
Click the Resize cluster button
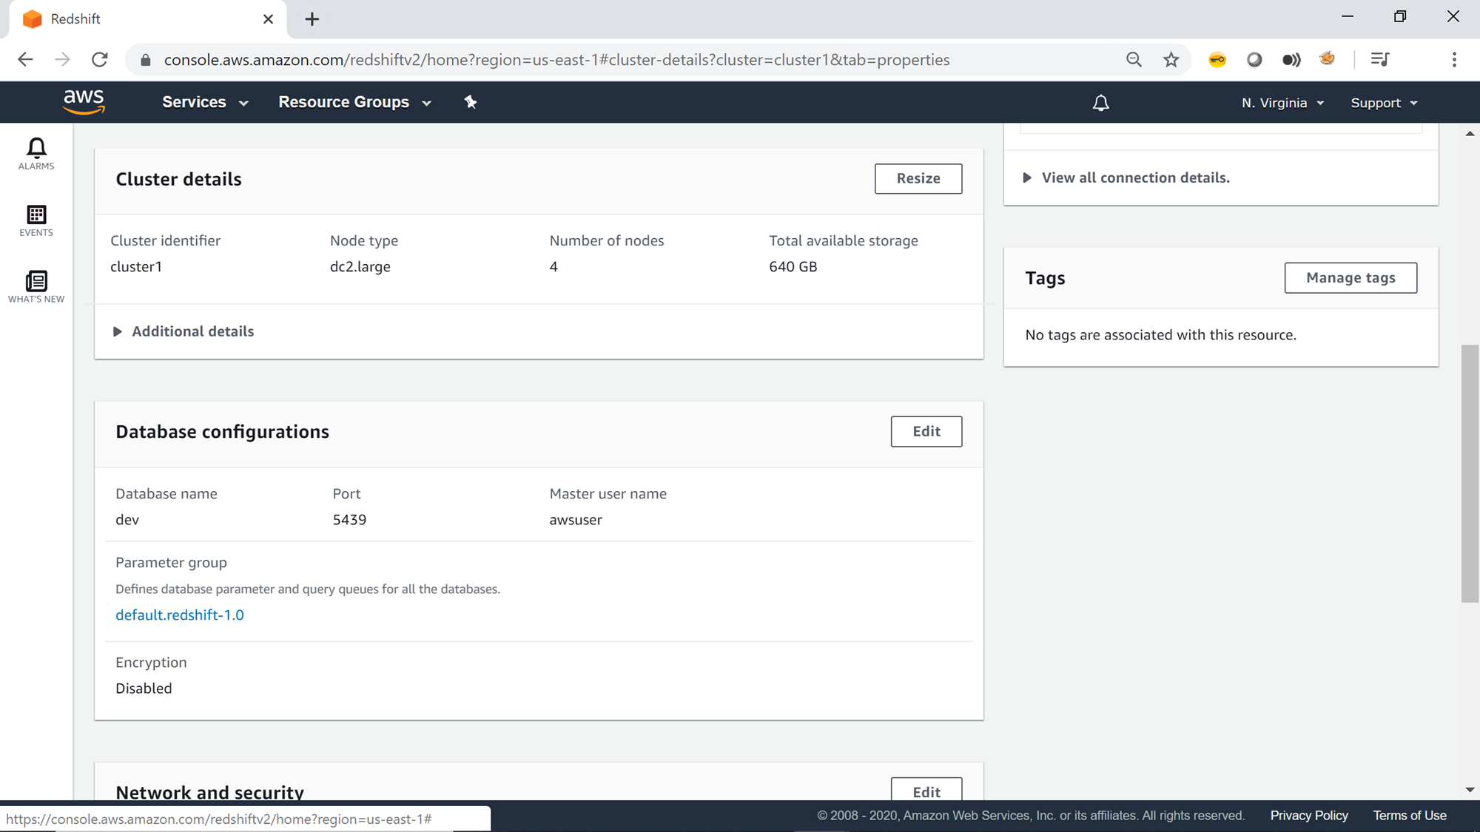coord(918,178)
